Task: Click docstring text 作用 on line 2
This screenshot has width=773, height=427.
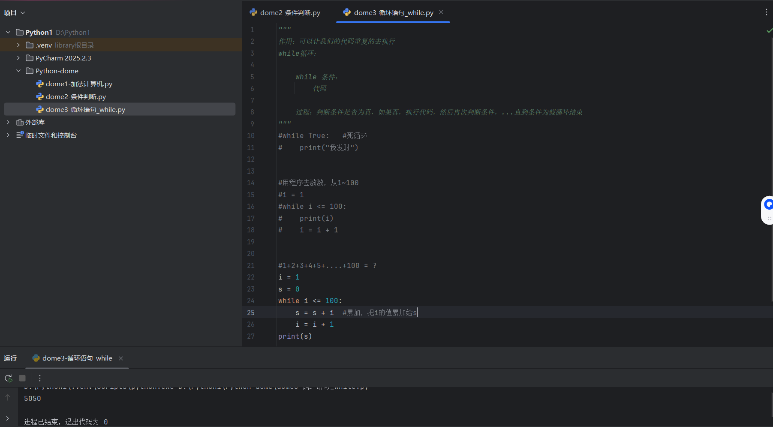Action: (337, 41)
